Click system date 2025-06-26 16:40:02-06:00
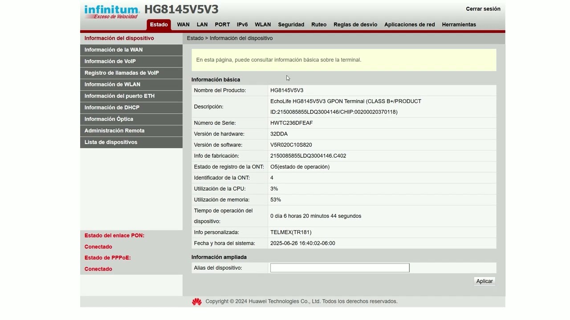570x320 pixels. click(303, 244)
